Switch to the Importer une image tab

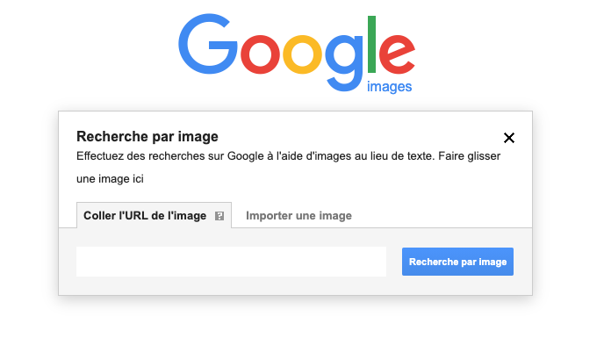[x=298, y=215]
